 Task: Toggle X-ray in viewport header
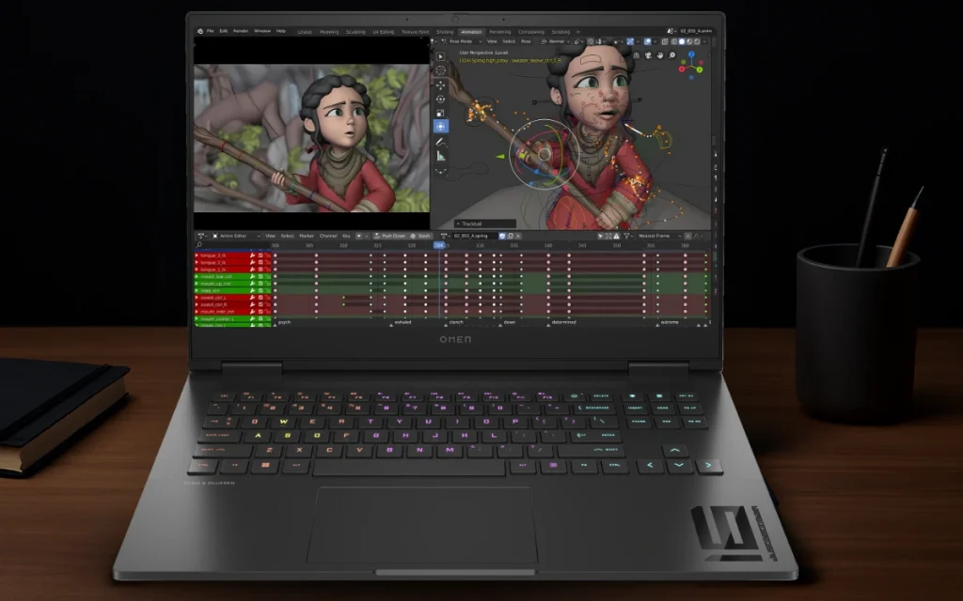click(665, 41)
